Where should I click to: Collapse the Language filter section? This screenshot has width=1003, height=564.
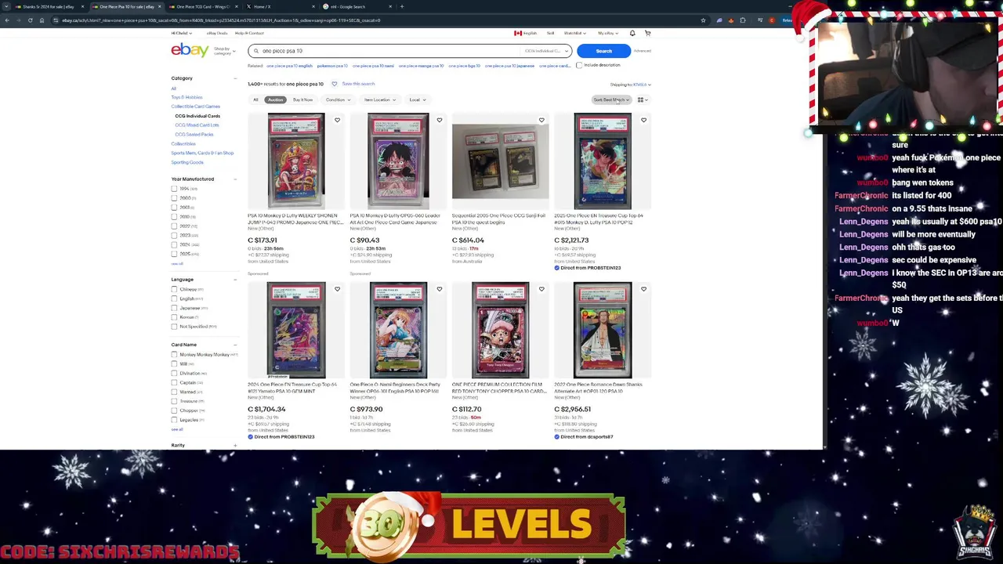coord(235,280)
